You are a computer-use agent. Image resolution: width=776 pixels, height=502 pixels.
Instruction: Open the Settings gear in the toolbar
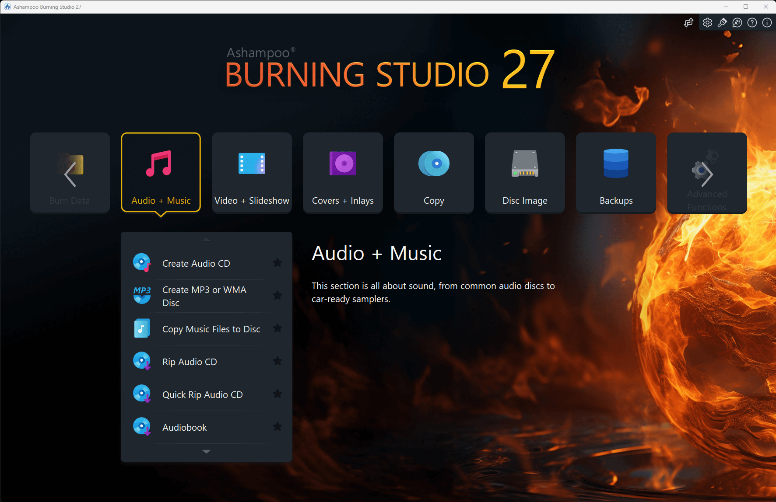[x=707, y=22]
